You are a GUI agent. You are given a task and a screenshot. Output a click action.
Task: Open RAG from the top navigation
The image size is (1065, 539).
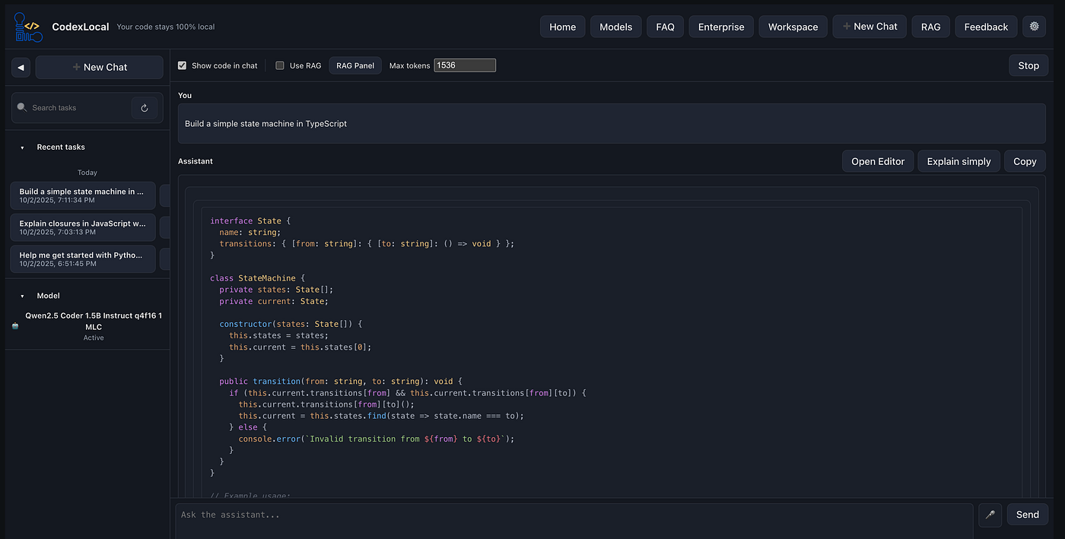pyautogui.click(x=930, y=27)
